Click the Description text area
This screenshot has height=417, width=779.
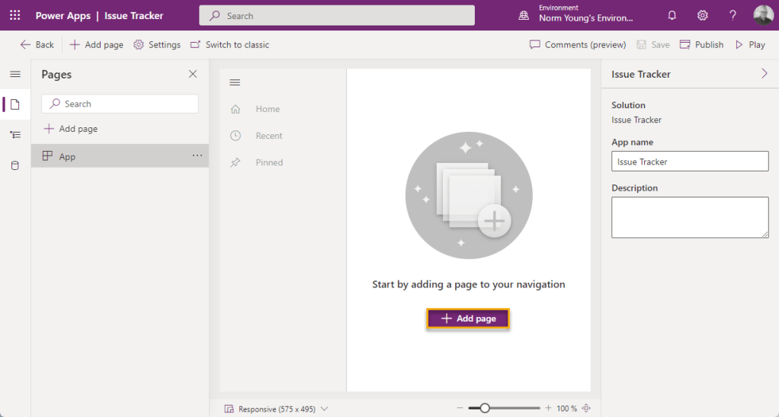point(690,217)
